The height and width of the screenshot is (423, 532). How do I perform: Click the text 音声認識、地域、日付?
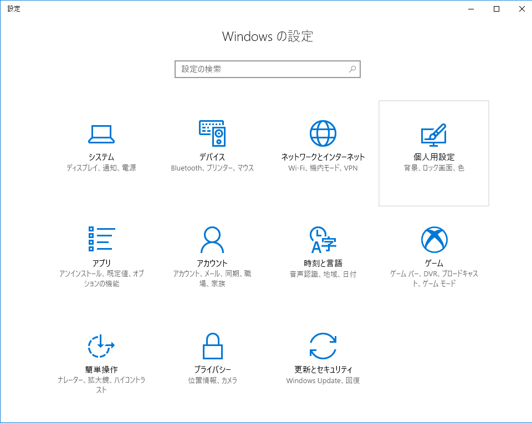pyautogui.click(x=323, y=274)
